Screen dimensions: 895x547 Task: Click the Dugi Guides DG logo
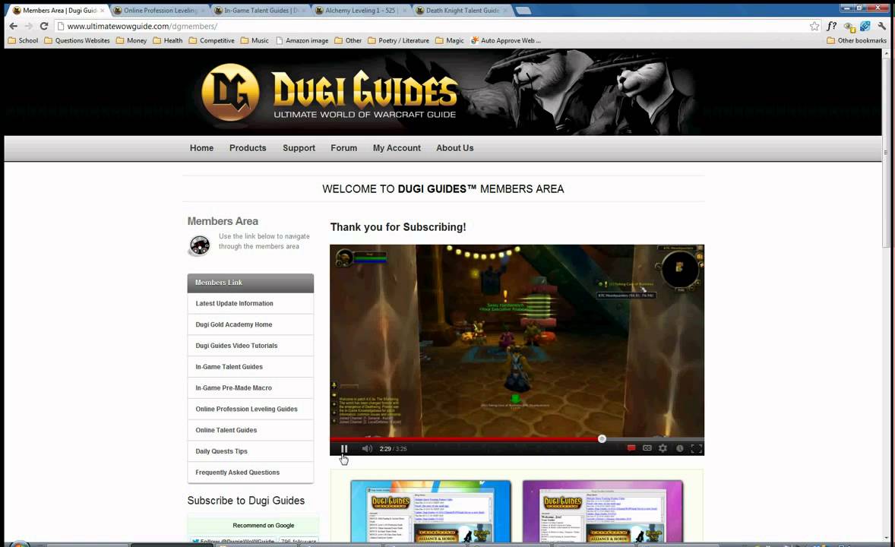(230, 93)
